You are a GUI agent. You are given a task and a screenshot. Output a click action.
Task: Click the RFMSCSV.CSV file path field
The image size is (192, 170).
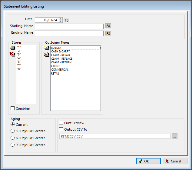click(x=115, y=136)
